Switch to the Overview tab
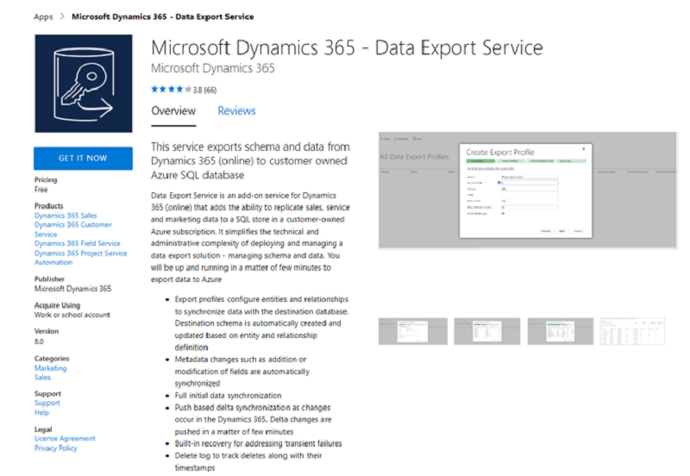This screenshot has width=690, height=476. click(x=173, y=111)
